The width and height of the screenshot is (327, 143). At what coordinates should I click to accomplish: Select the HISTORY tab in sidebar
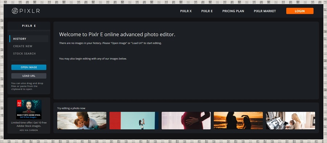coord(29,39)
